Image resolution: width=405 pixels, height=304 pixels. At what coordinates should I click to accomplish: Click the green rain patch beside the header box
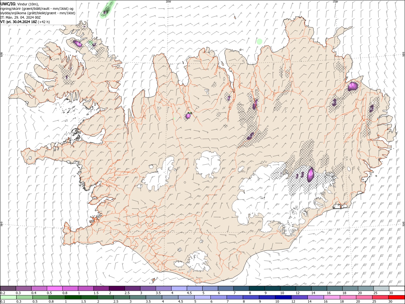[107, 9]
